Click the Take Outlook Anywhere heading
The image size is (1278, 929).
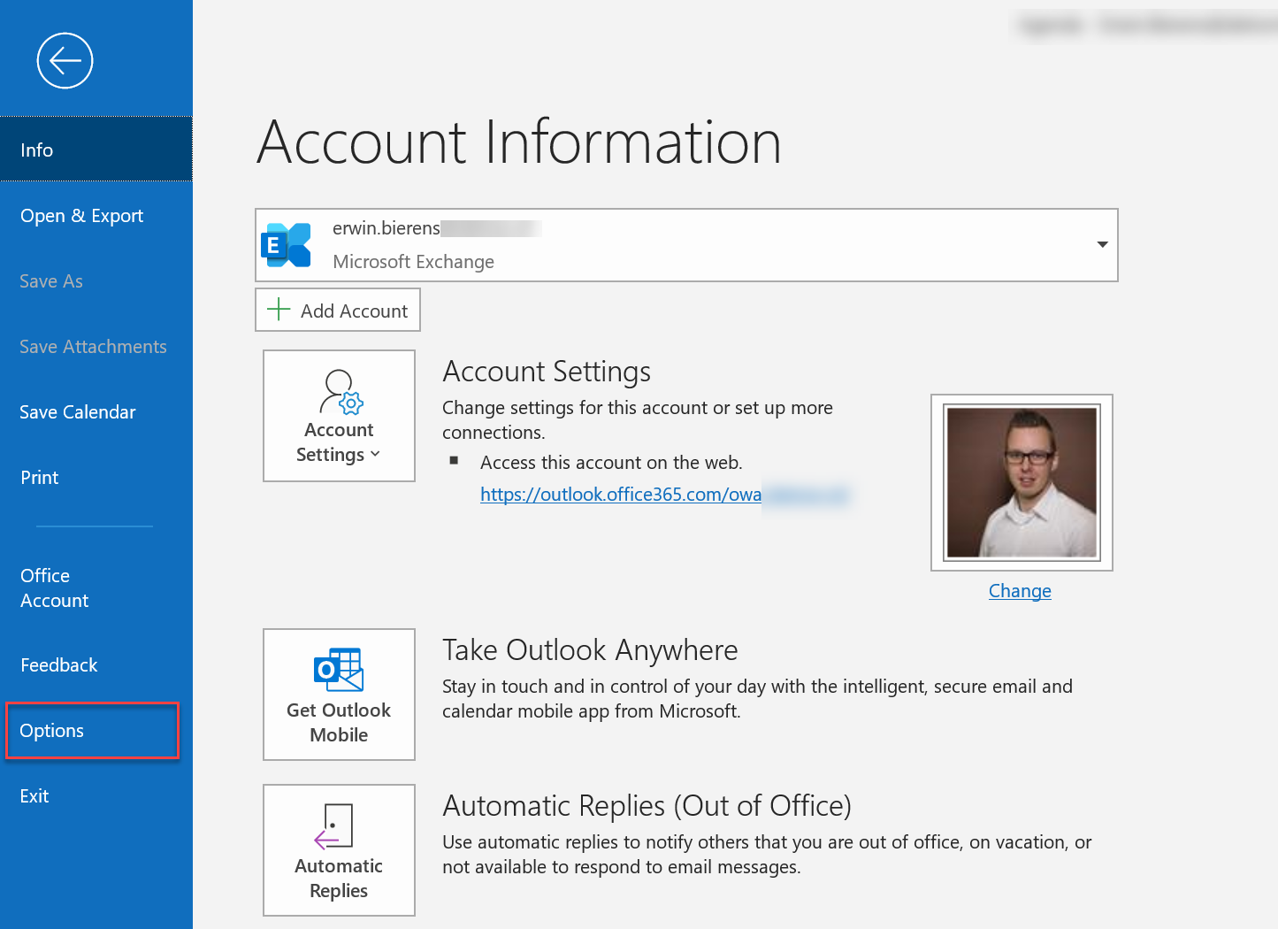coord(590,649)
